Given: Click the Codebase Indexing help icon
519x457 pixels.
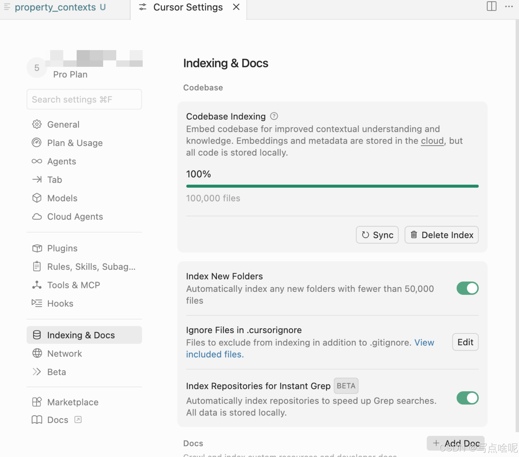Looking at the screenshot, I should click(274, 116).
